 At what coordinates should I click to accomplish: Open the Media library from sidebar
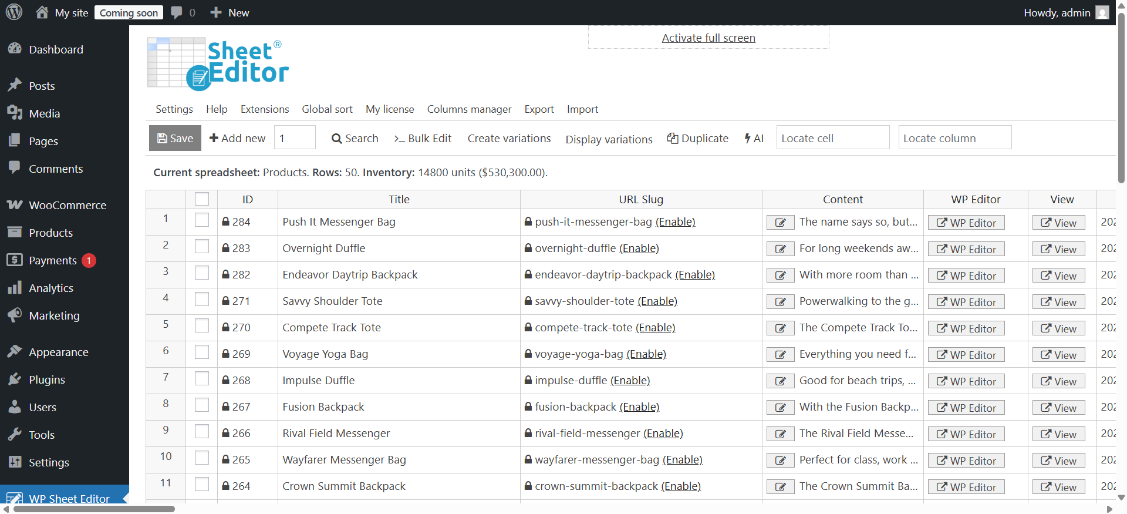point(44,113)
